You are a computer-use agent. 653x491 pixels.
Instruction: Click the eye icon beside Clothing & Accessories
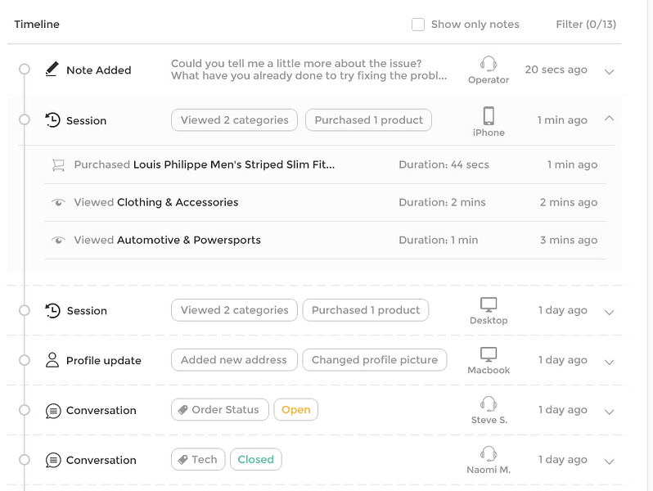[58, 203]
